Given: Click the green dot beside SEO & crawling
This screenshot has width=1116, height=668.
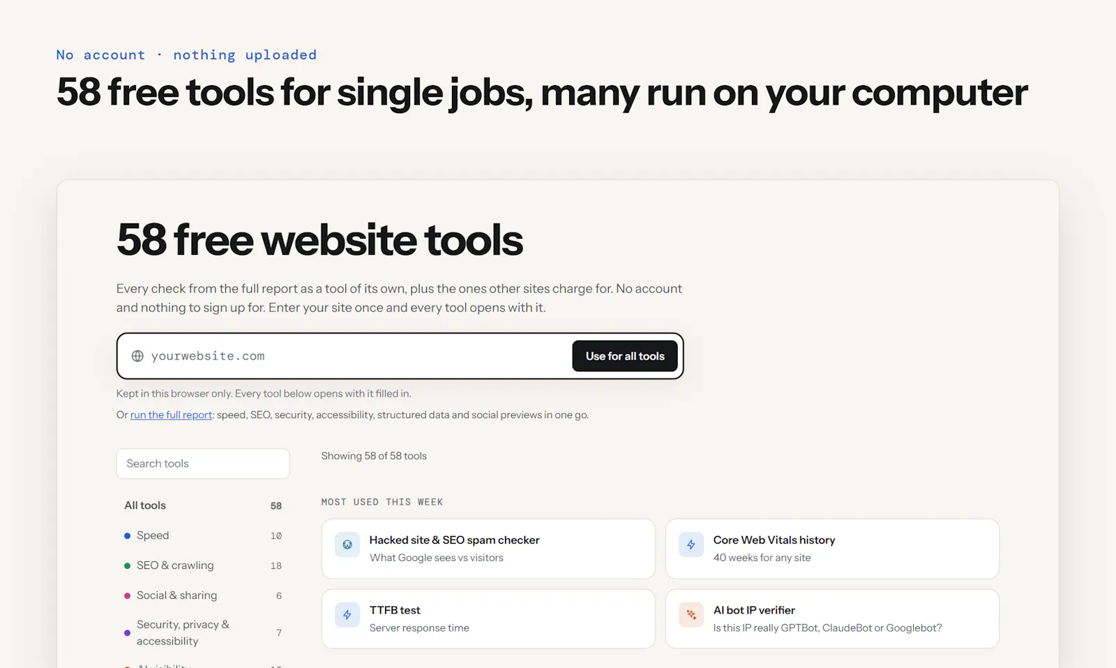Looking at the screenshot, I should tap(127, 566).
